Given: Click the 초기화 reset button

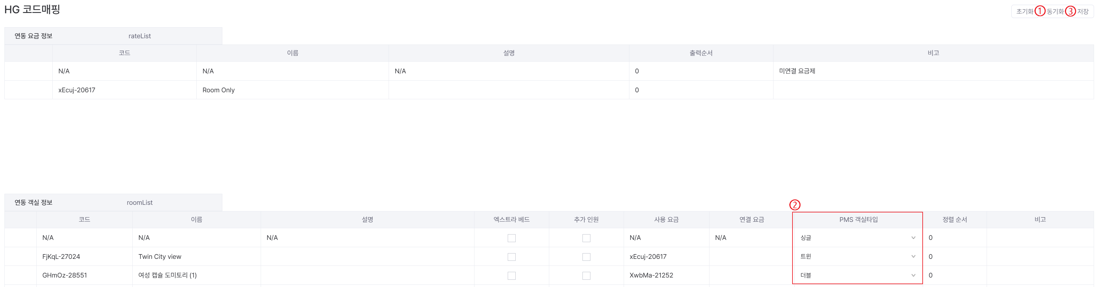Looking at the screenshot, I should pos(1024,11).
